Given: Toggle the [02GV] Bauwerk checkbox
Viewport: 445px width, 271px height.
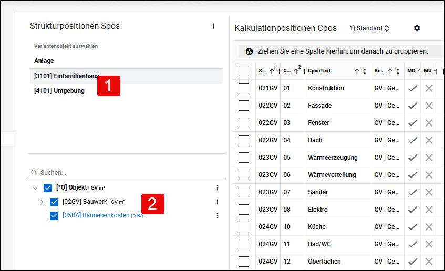Looking at the screenshot, I should (x=54, y=202).
